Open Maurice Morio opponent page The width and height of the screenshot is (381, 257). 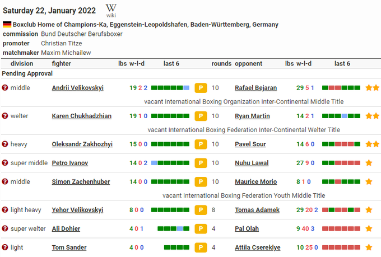coord(255,182)
